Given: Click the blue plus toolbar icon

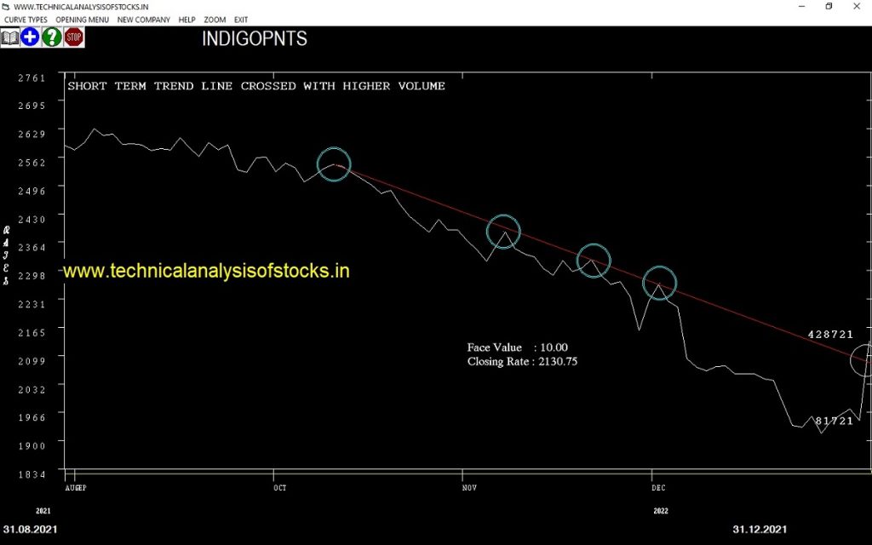Looking at the screenshot, I should (31, 37).
